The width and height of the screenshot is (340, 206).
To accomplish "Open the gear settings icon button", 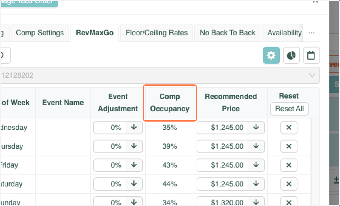I will point(271,55).
